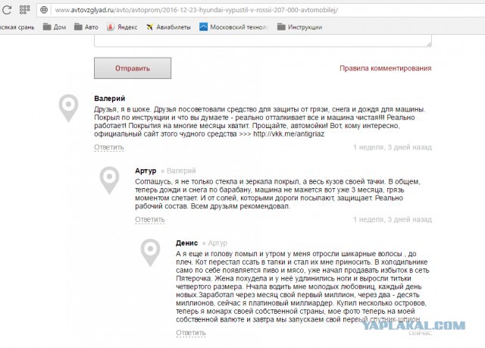The height and width of the screenshot is (348, 485).
Task: Click the globe site info icon
Action: point(44,10)
